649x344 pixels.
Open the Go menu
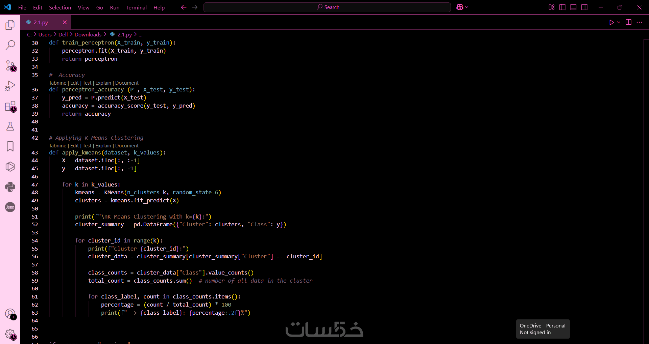[x=100, y=7]
